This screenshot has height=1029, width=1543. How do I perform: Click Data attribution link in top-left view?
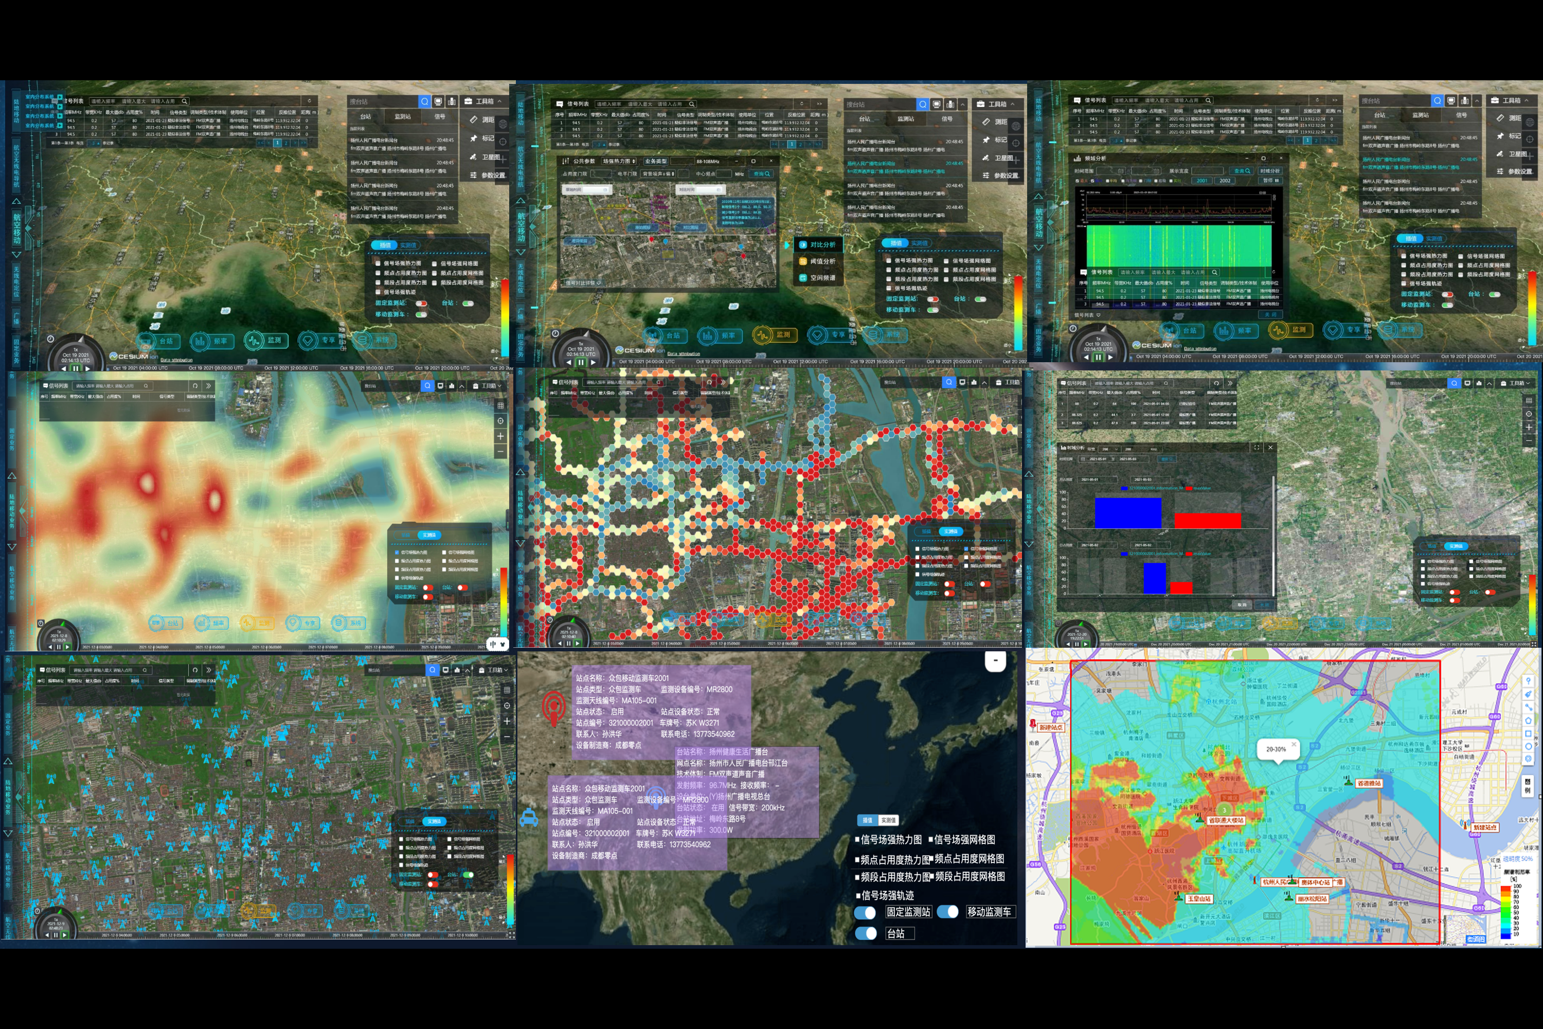(x=176, y=360)
